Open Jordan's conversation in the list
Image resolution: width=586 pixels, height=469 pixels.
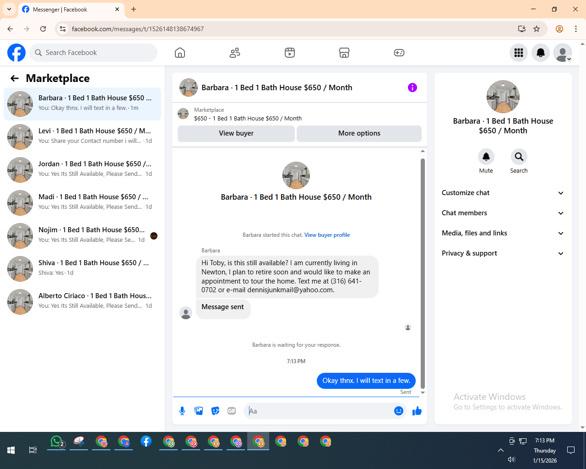82,170
